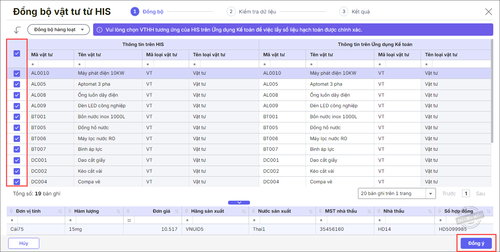
Task: Open the Đồng bộ hàng loạt dropdown
Action: 58,30
